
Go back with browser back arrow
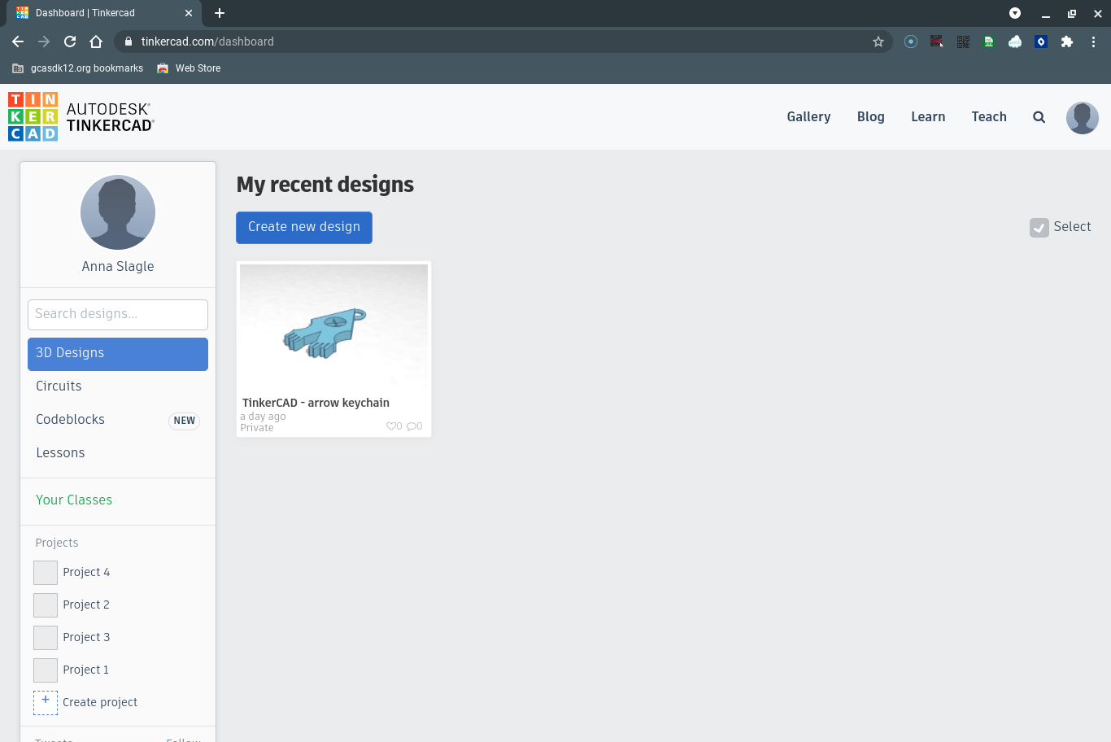click(18, 41)
